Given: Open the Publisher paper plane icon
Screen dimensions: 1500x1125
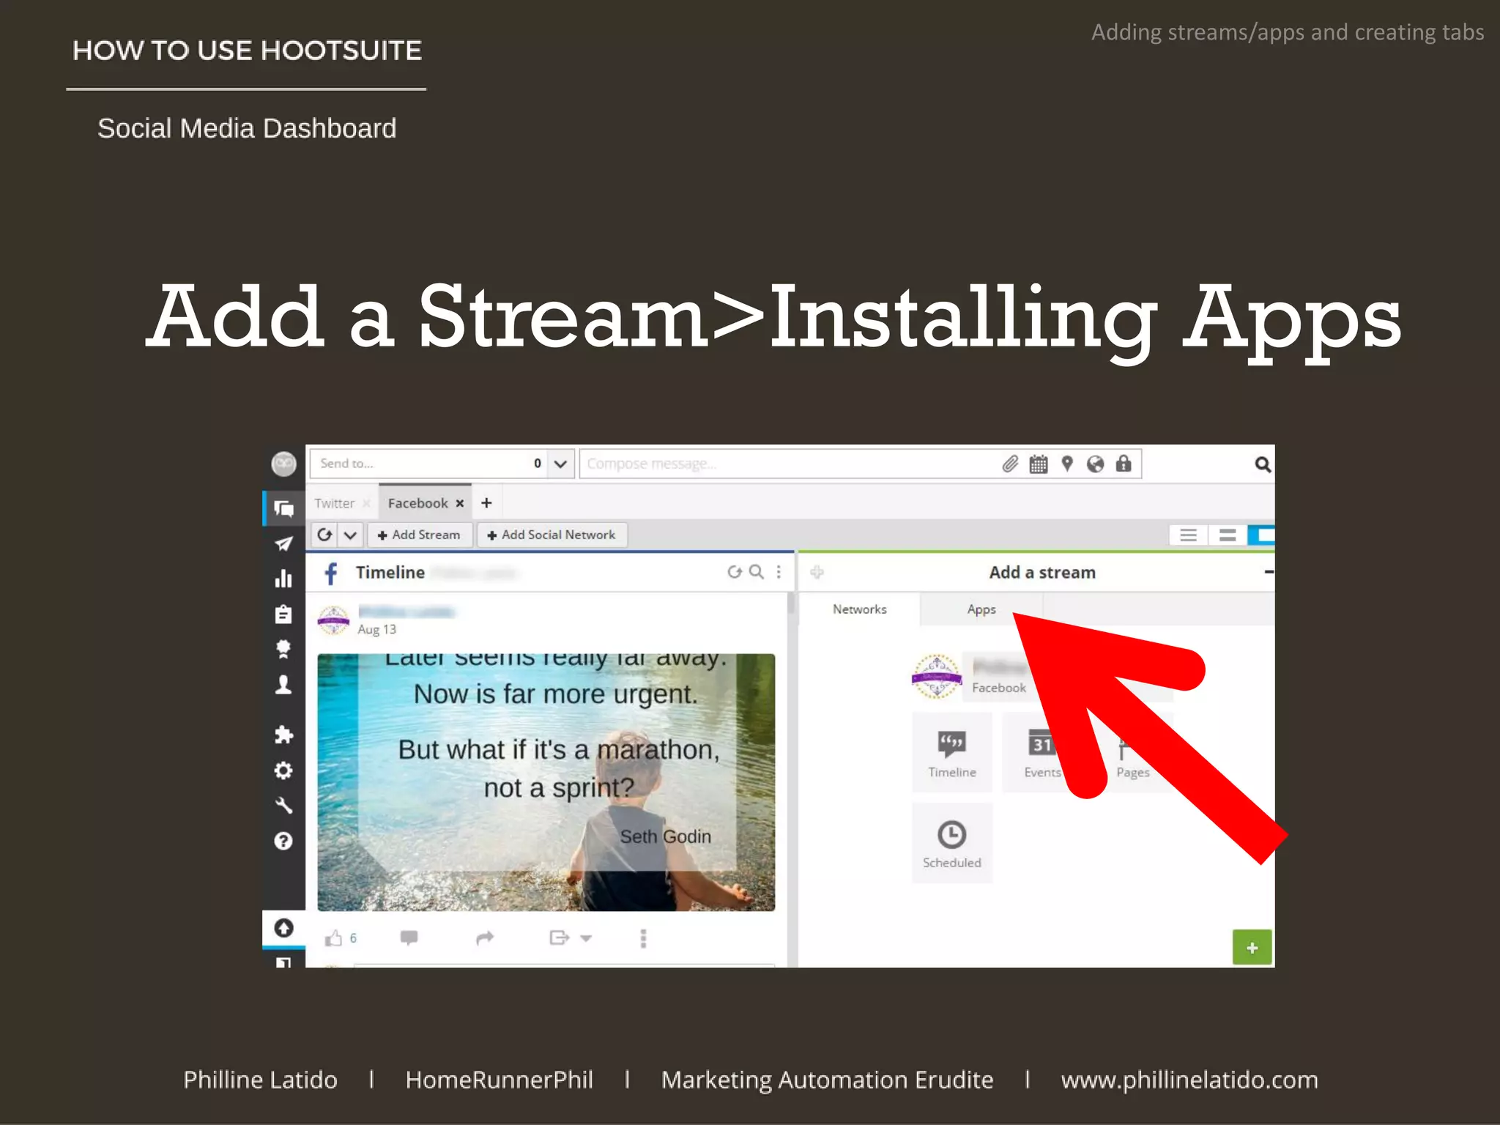Looking at the screenshot, I should tap(283, 543).
